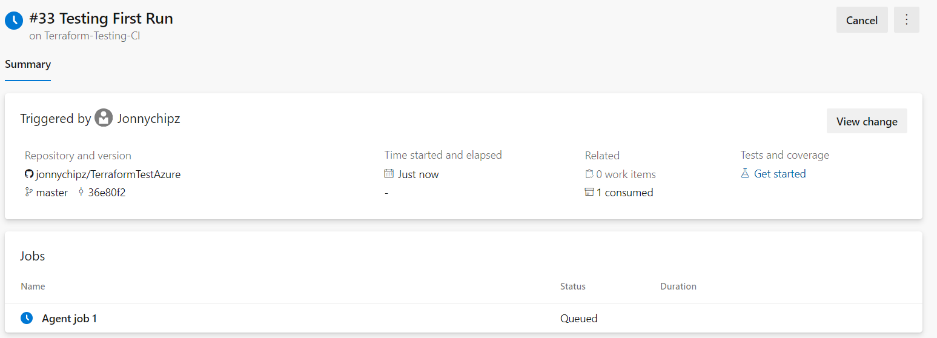Click the calendar icon beside Just now
Image resolution: width=937 pixels, height=338 pixels.
(389, 174)
